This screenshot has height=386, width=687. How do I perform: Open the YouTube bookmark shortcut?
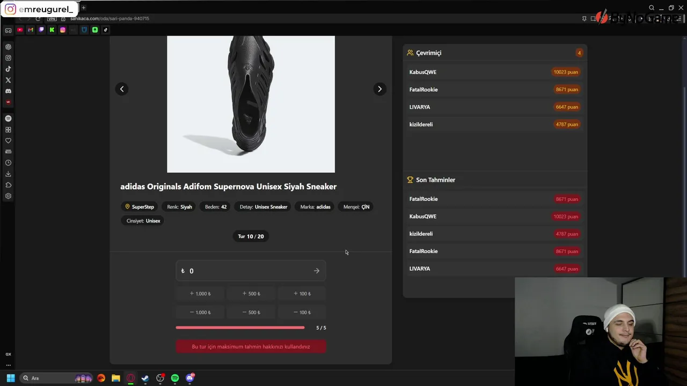pos(20,30)
